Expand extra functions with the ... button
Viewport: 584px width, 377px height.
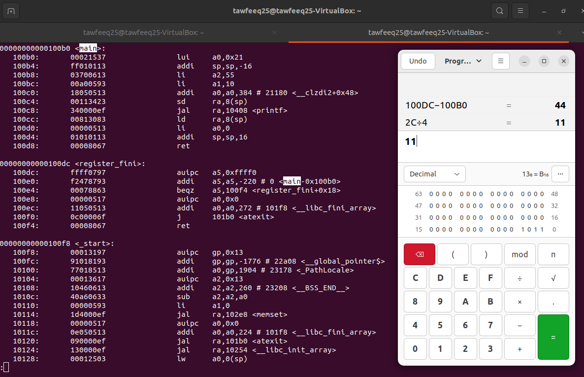coord(559,173)
